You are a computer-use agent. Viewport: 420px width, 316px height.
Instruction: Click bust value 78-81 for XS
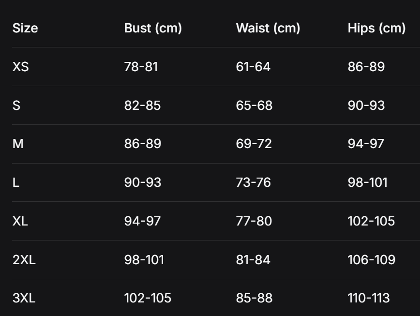click(141, 67)
